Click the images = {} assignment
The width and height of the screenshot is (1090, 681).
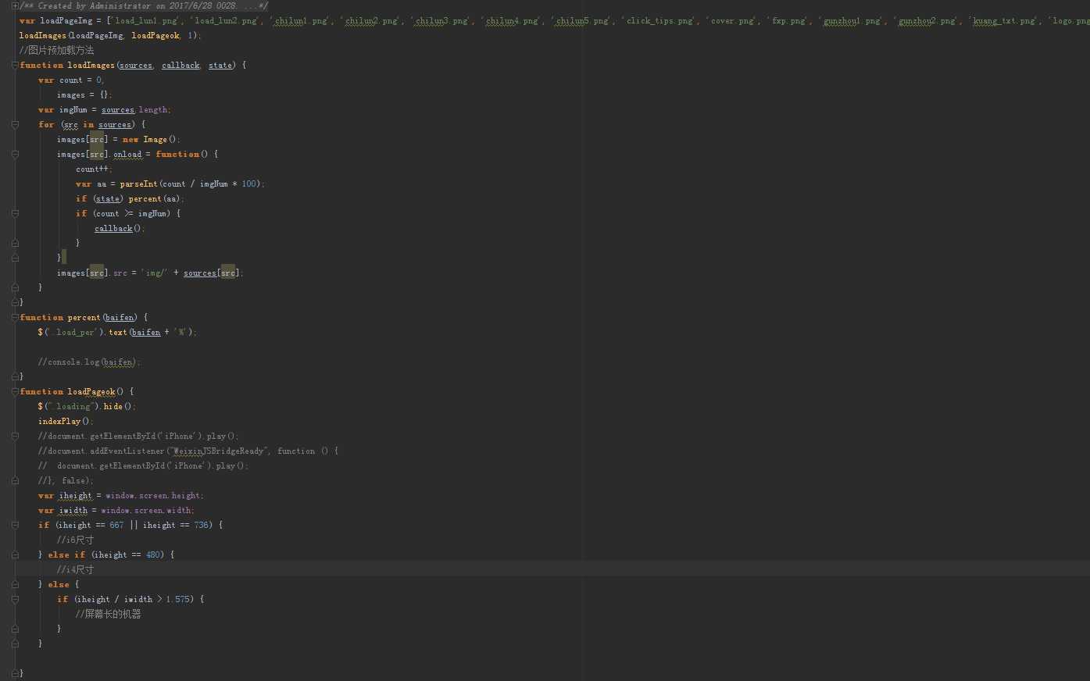tap(84, 94)
